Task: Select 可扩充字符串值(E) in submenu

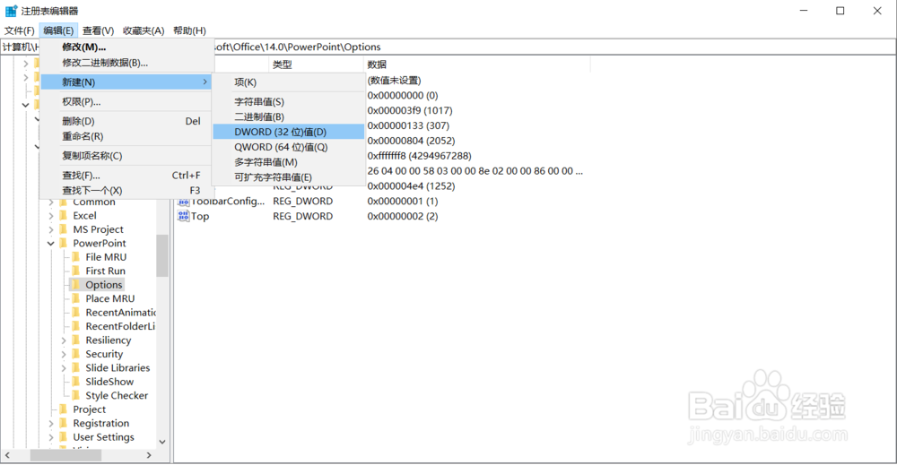Action: [288, 177]
